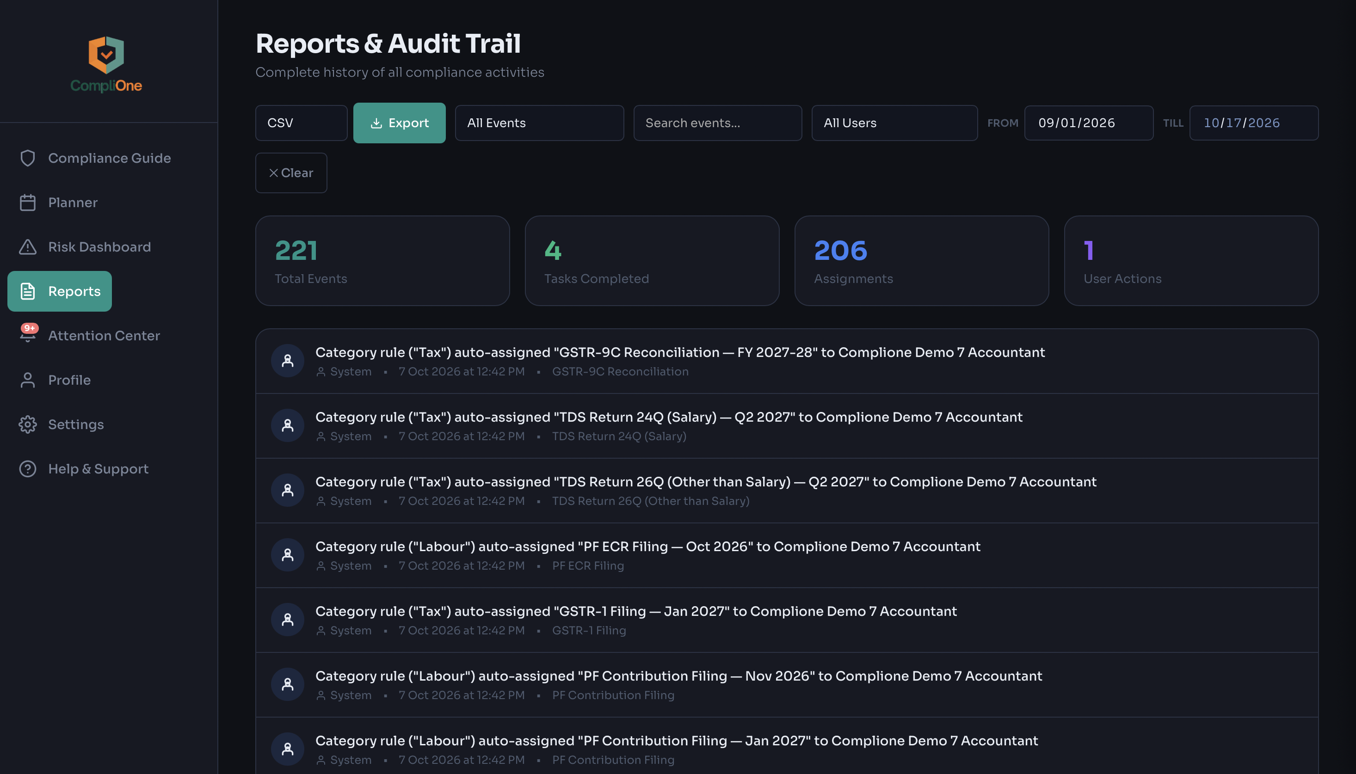
Task: Click the "GSTR-1 Filing" tag text
Action: 589,631
